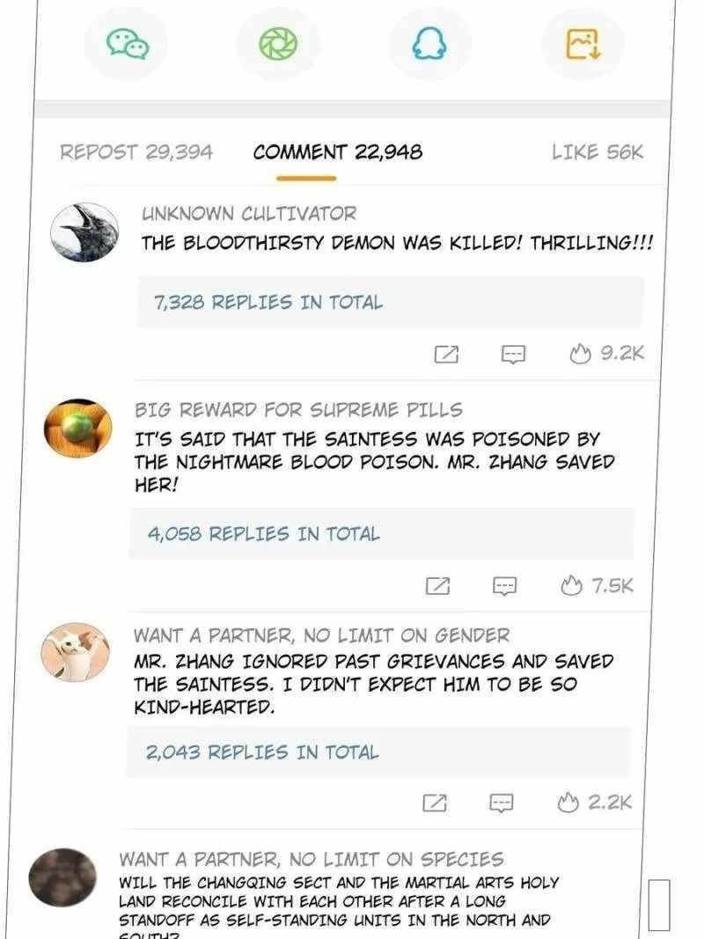This screenshot has width=704, height=939.
Task: Tap the WeChat share icon
Action: [x=127, y=44]
